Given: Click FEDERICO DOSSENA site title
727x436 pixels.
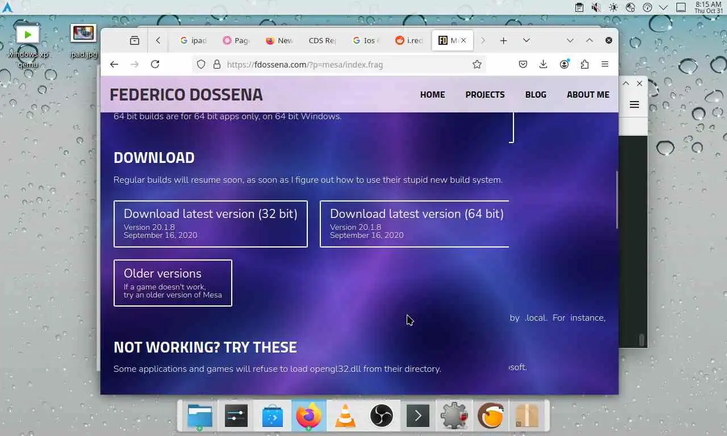Looking at the screenshot, I should click(186, 95).
